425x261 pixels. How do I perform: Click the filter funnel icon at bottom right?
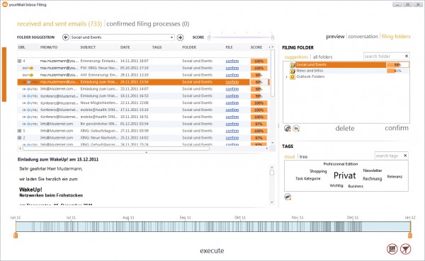(x=405, y=249)
